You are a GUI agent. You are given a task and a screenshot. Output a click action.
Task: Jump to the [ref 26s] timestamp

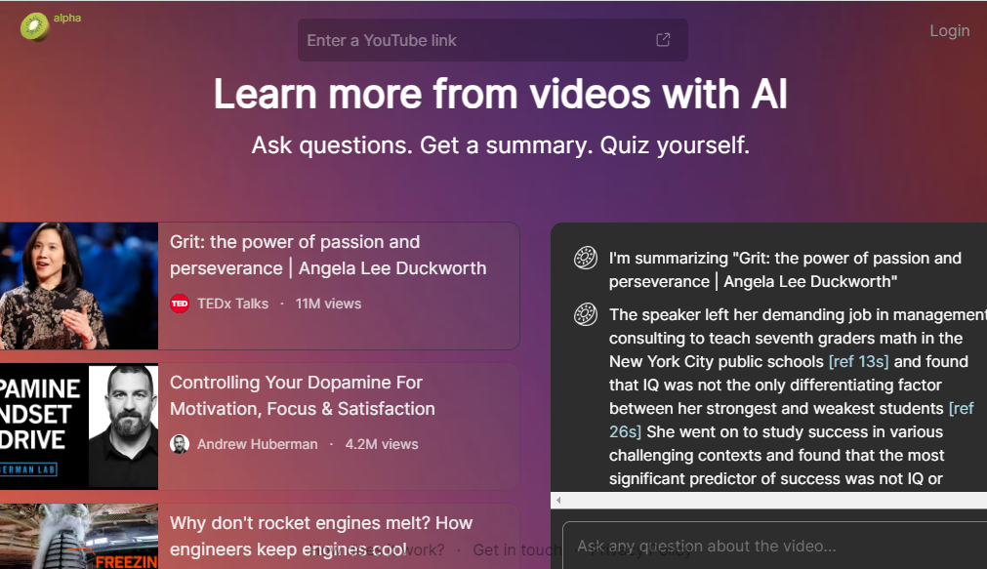(625, 431)
